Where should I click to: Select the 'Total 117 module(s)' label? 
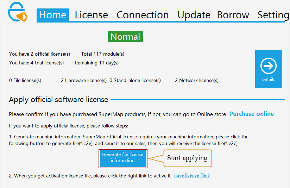coord(102,54)
